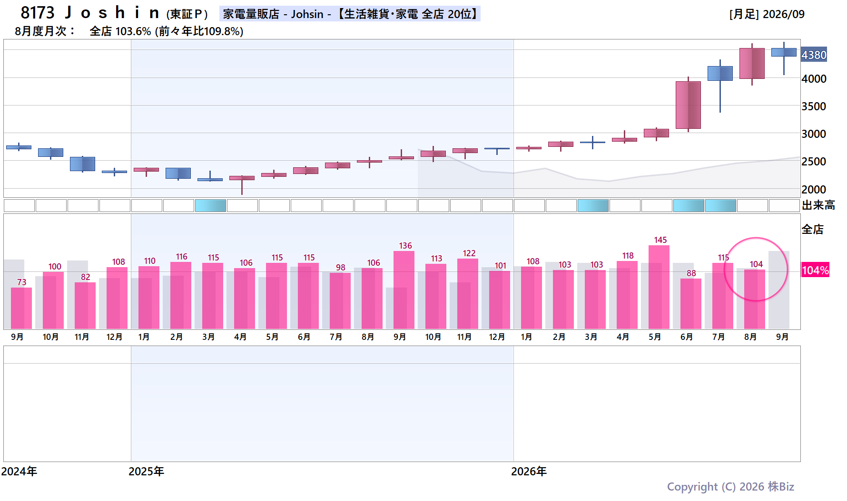
Task: Click the bar value 116
Action: point(182,257)
